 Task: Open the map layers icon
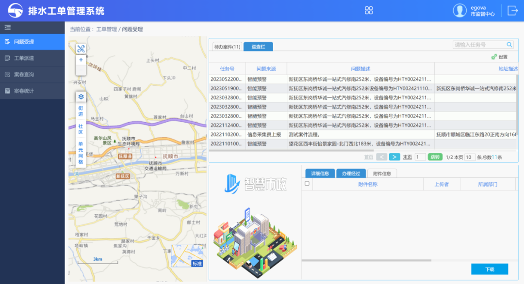click(x=81, y=96)
